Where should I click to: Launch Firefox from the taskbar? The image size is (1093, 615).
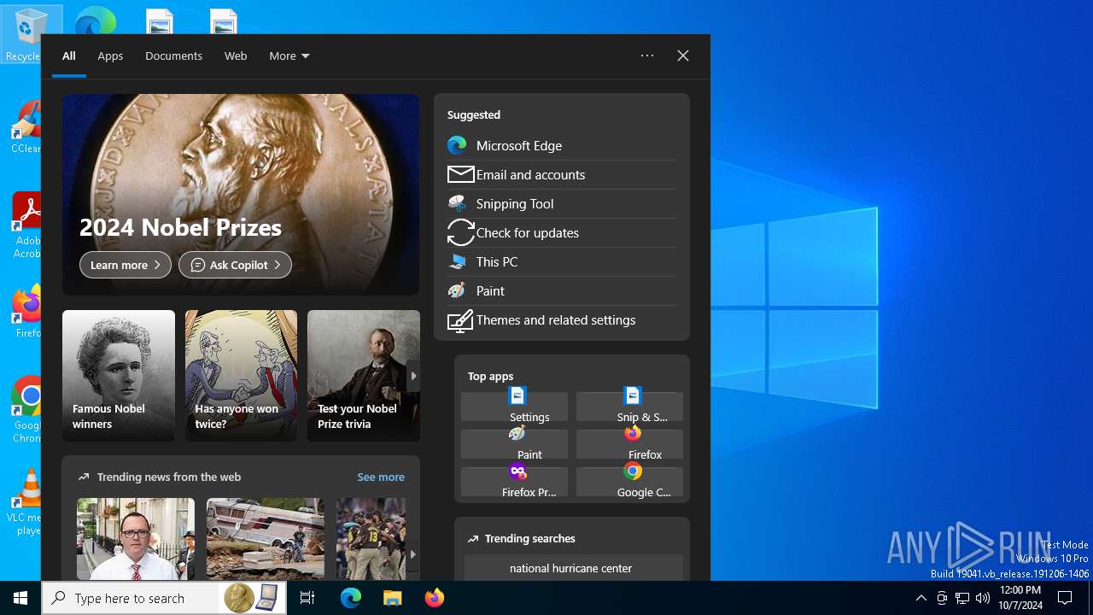click(x=434, y=598)
